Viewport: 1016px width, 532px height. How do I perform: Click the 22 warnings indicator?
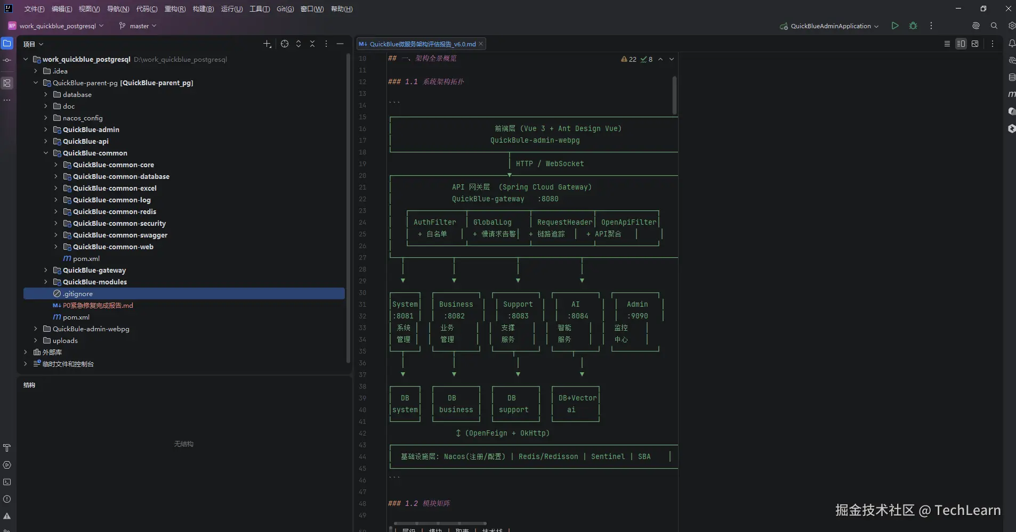(x=629, y=59)
